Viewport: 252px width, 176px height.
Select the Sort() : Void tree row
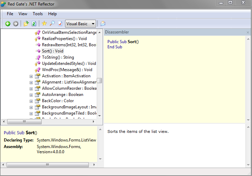[x=53, y=51]
